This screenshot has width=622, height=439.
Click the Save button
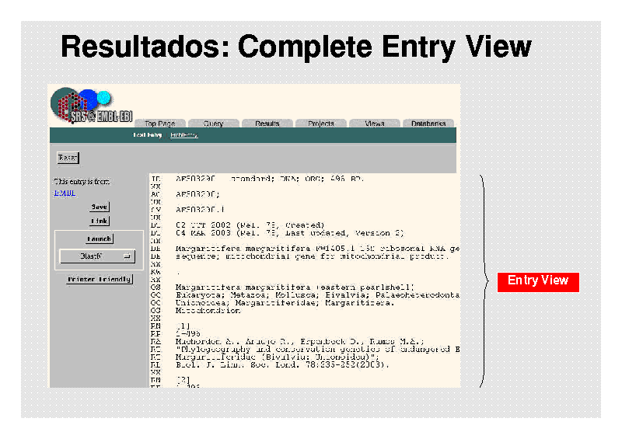point(99,207)
